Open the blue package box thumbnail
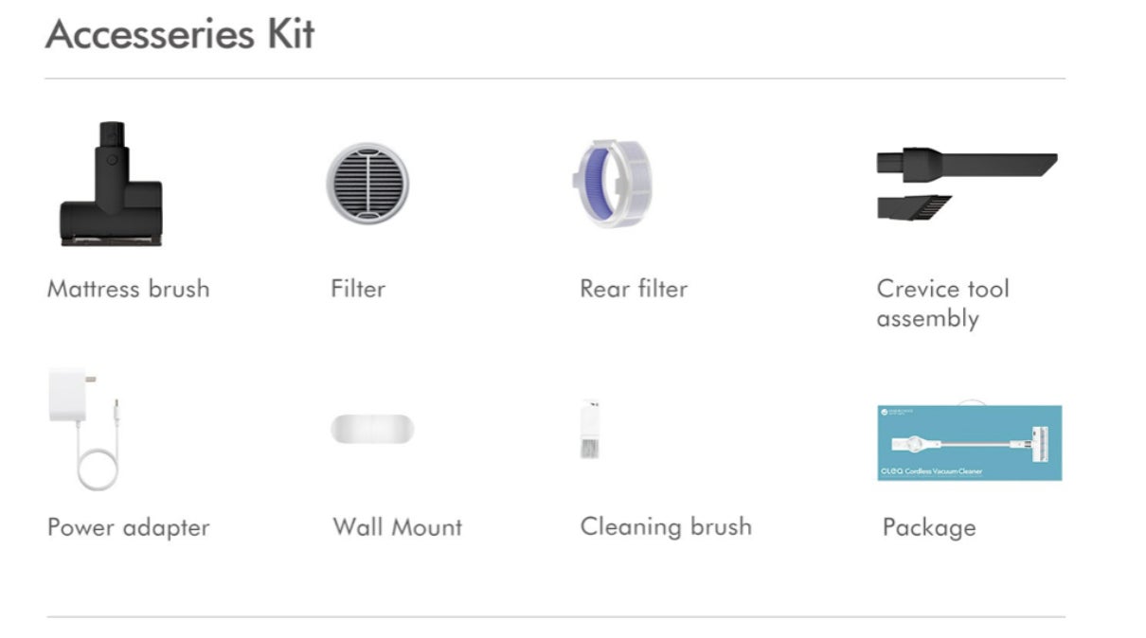Screen dimensions: 1146x638 [x=969, y=442]
